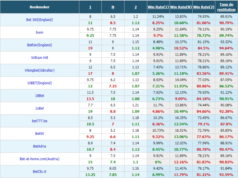Open the William Hill bookmaker link
The height and width of the screenshot is (178, 238).
tap(39, 58)
